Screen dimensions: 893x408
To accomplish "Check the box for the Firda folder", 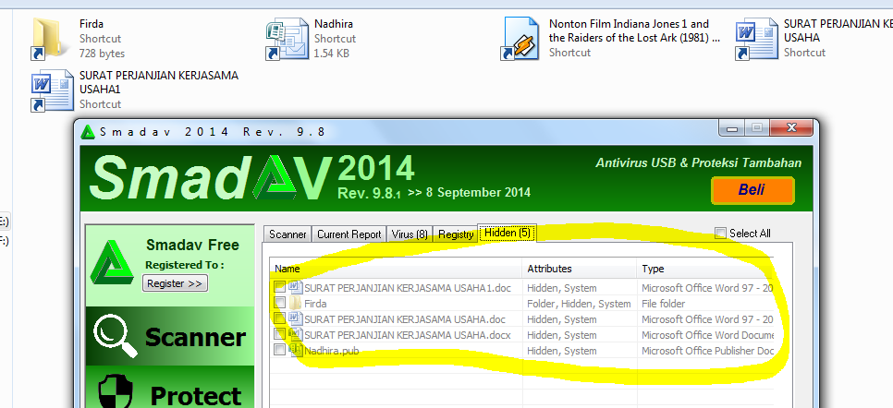I will [279, 303].
